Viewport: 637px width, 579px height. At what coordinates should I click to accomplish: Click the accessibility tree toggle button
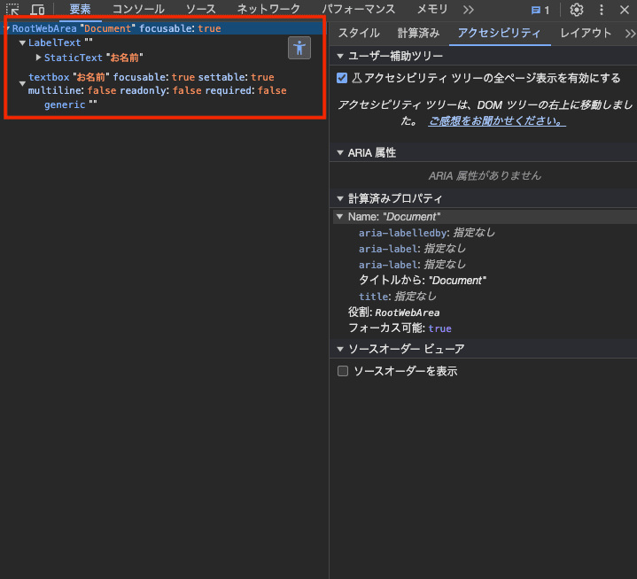(299, 48)
